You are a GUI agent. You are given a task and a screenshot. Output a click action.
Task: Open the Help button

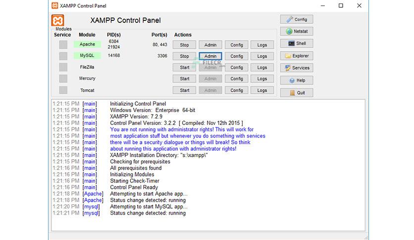pos(297,80)
